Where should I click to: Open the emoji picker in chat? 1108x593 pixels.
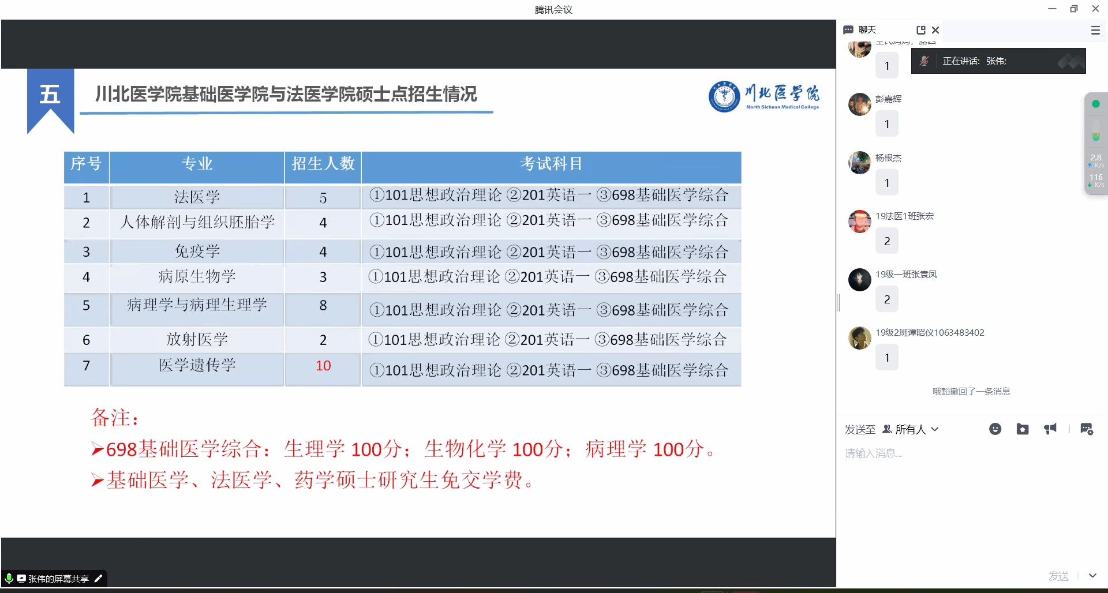(x=995, y=429)
